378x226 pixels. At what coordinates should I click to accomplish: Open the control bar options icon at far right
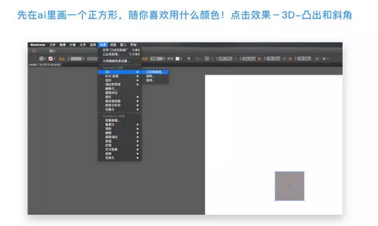[x=325, y=58]
